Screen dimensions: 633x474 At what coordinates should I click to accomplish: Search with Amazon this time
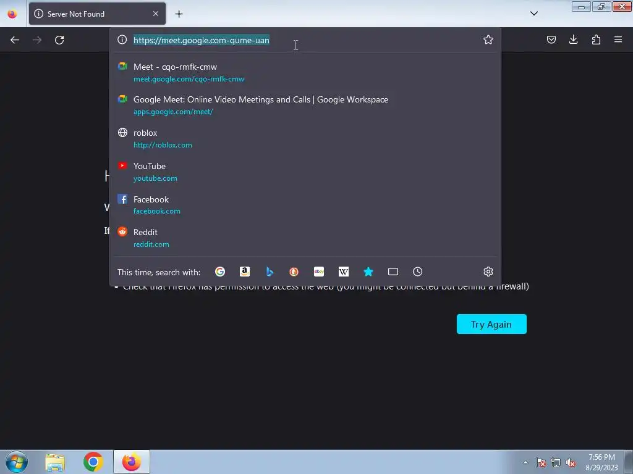click(245, 272)
